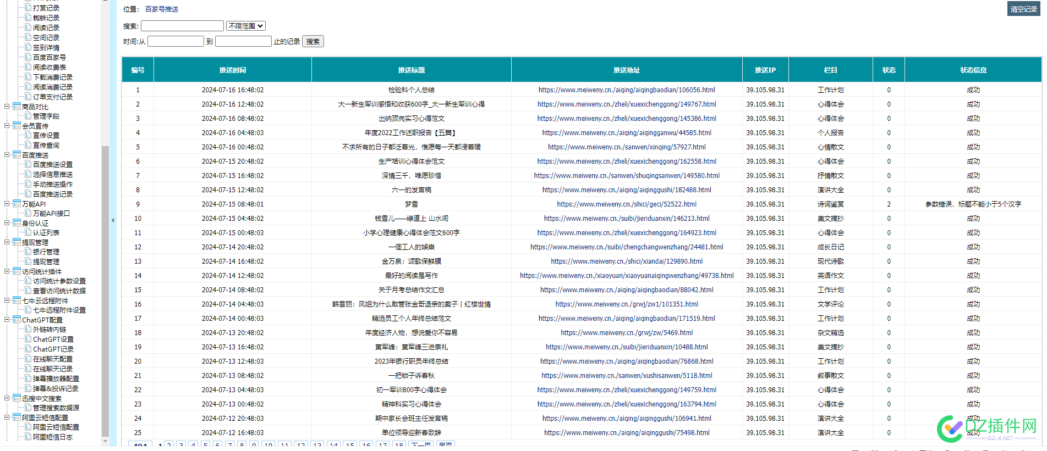Screen dimensions: 1047x451
Task: Click the page icon beside 蜘蛛记录
Action: pyautogui.click(x=28, y=18)
